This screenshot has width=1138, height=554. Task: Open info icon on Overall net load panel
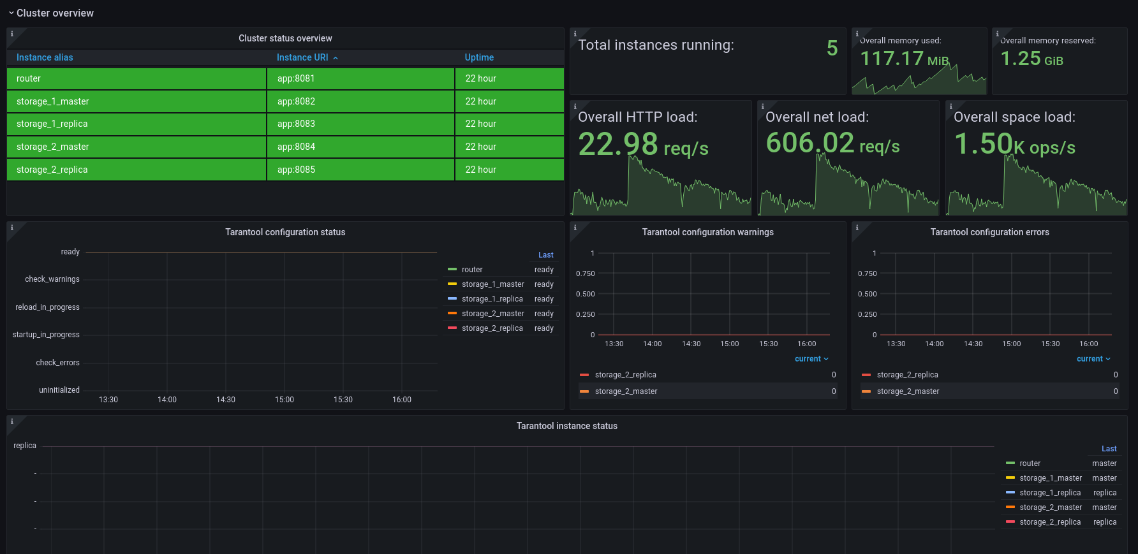(x=762, y=106)
